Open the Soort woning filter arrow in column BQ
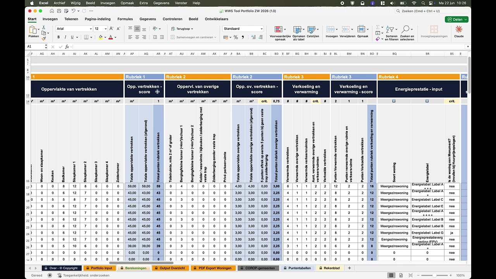This screenshot has height=279, width=496. pos(394,101)
